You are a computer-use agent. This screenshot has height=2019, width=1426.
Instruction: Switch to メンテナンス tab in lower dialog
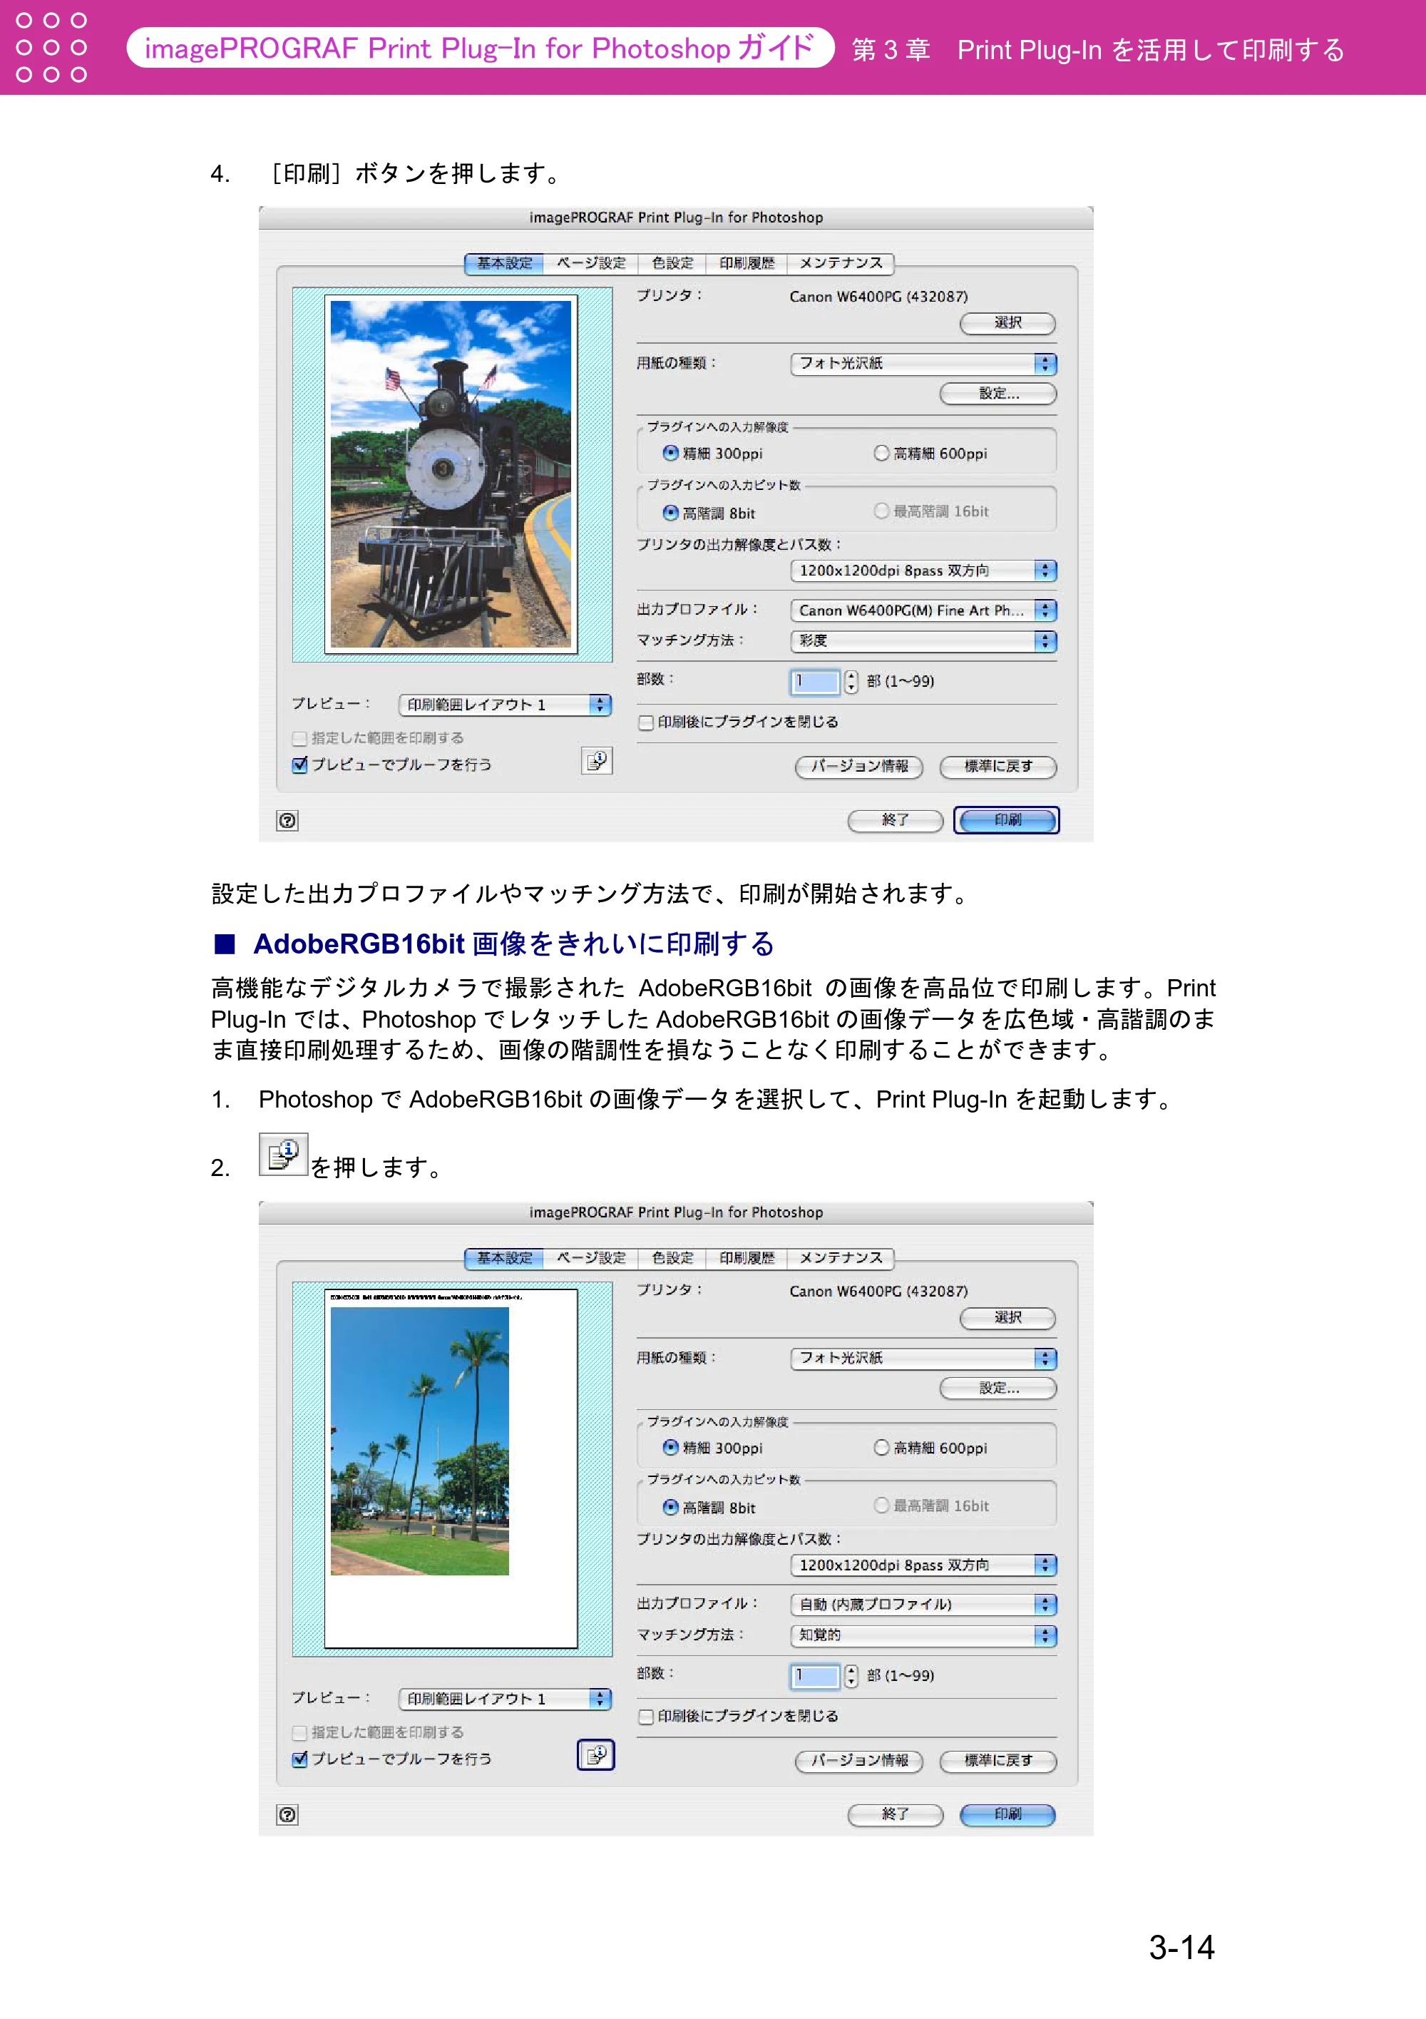click(x=841, y=1257)
